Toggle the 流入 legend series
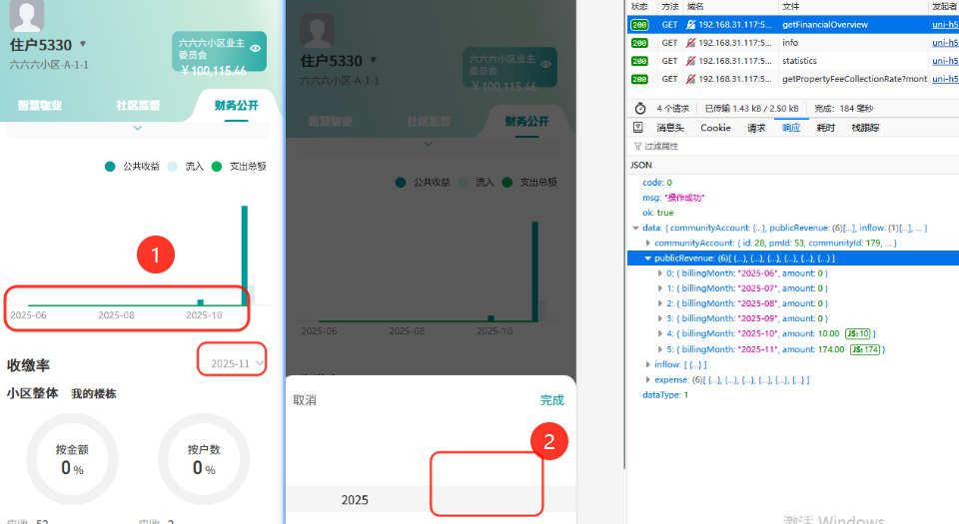959x524 pixels. 173,167
